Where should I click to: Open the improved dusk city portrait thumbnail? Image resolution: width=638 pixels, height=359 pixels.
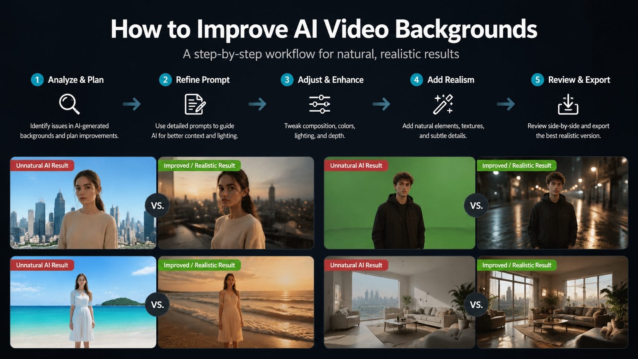(x=236, y=203)
